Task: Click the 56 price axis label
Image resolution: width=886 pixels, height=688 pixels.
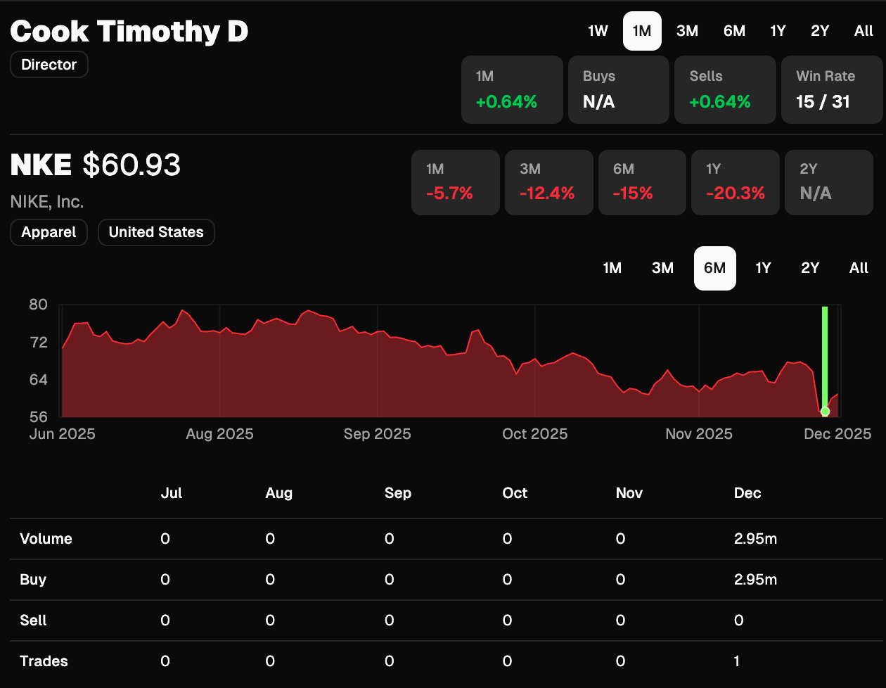Action: 38,416
